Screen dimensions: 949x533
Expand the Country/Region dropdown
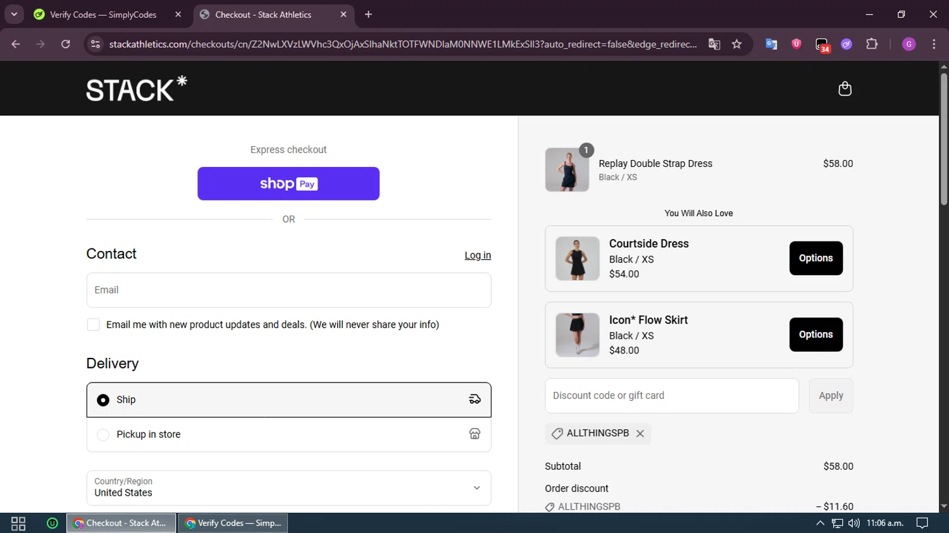click(x=288, y=487)
